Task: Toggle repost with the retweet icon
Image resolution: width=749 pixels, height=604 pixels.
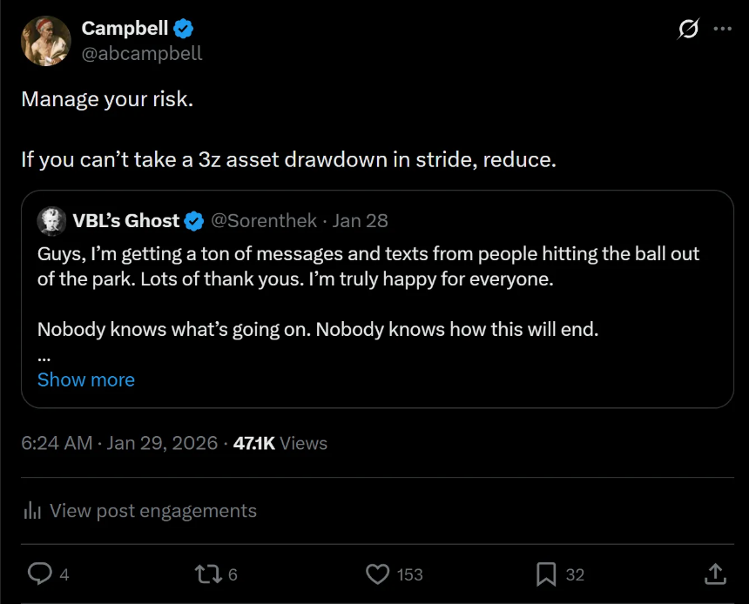Action: [x=208, y=574]
